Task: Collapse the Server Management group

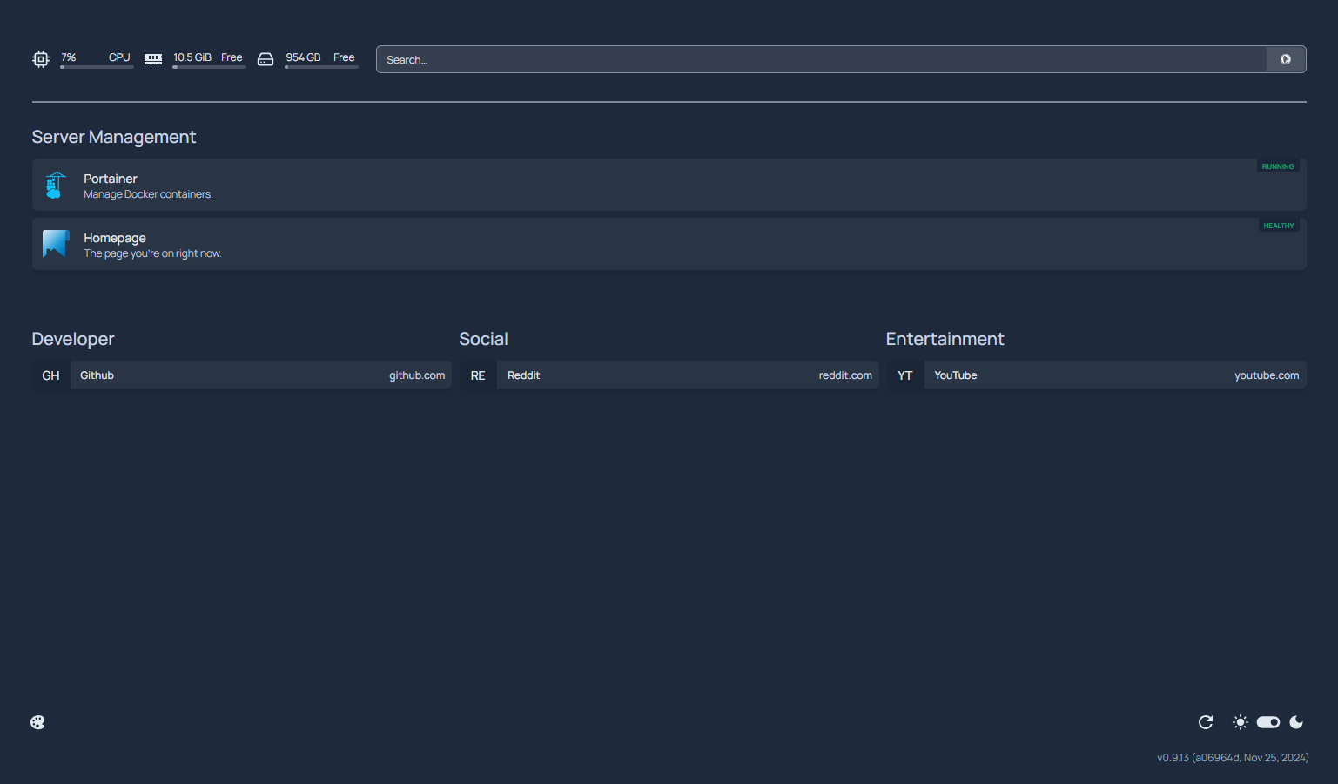Action: 113,137
